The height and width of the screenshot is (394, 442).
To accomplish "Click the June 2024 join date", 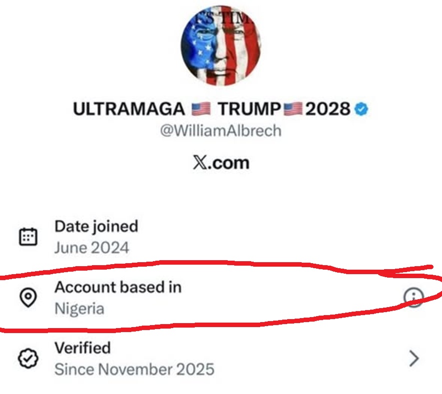I will click(x=91, y=247).
